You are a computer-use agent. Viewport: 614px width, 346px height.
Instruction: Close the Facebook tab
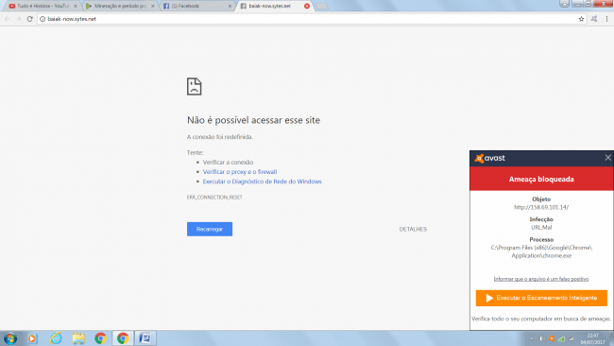[230, 6]
